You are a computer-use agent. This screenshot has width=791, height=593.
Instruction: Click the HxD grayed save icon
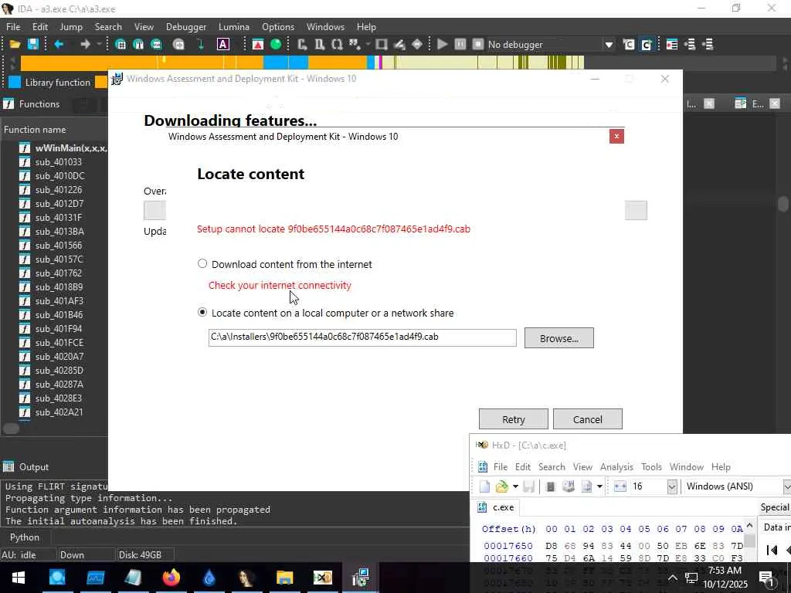click(528, 486)
